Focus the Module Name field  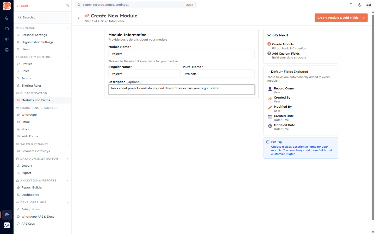pyautogui.click(x=182, y=54)
